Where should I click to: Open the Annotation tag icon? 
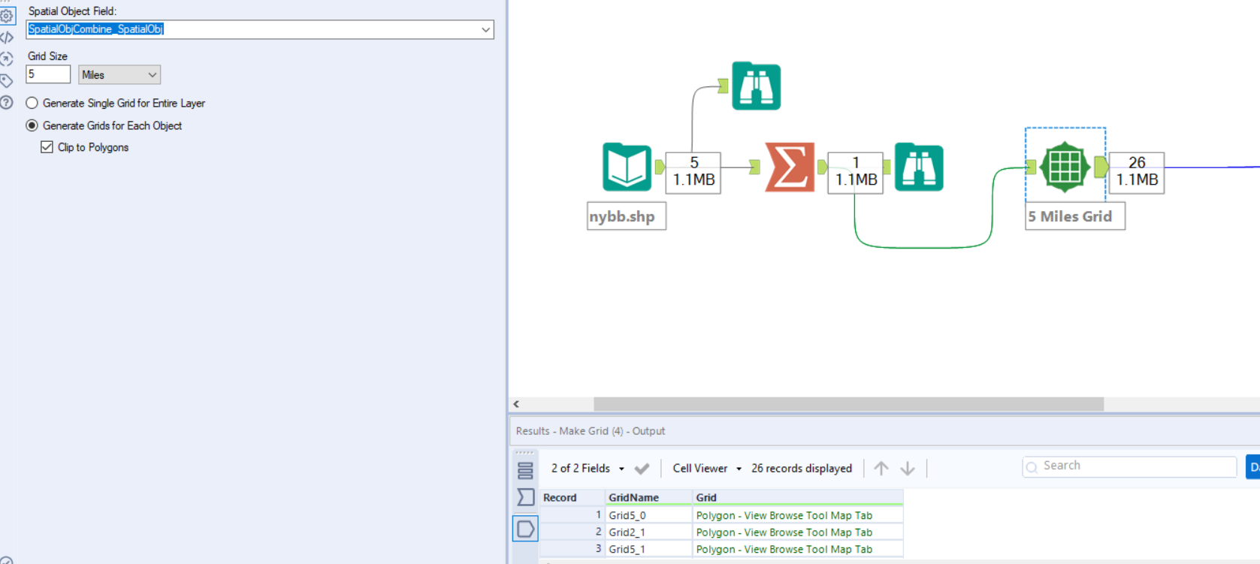7,80
